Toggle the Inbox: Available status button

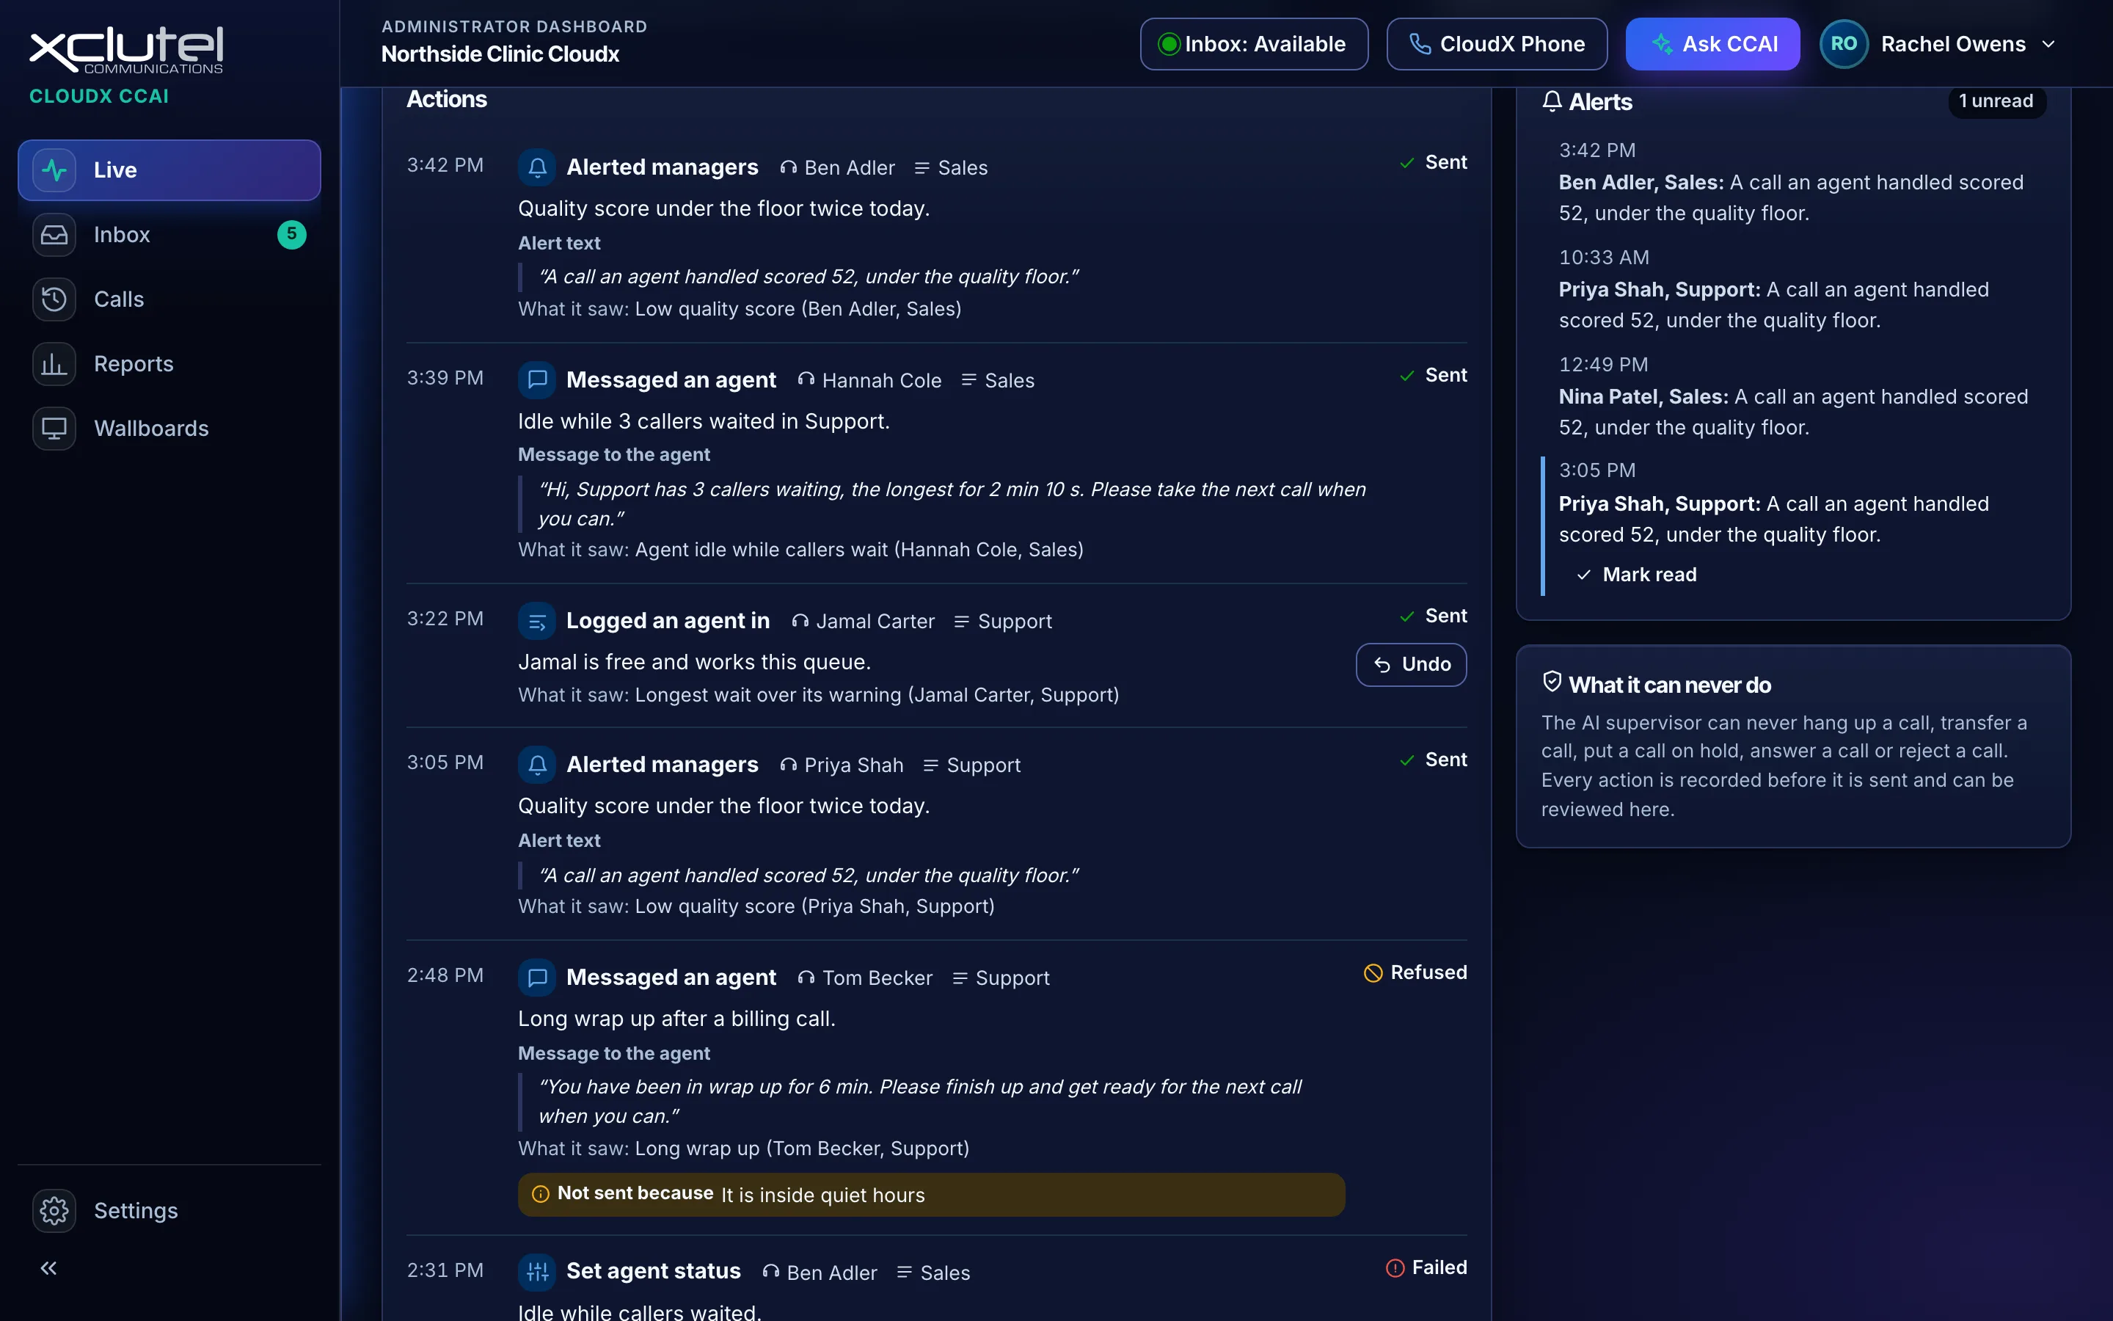[x=1254, y=44]
